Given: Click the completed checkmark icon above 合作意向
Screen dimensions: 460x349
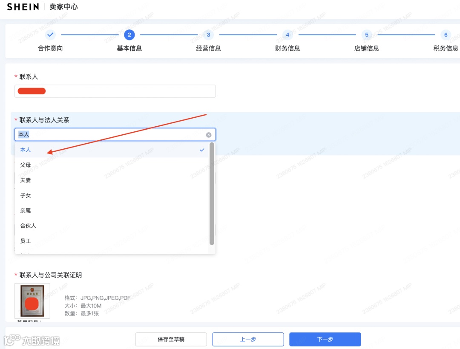Looking at the screenshot, I should (x=50, y=35).
